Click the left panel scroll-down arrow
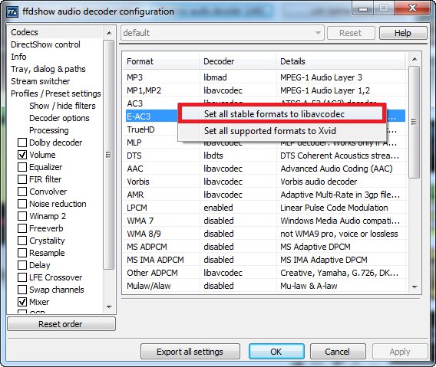This screenshot has width=436, height=367. point(109,307)
